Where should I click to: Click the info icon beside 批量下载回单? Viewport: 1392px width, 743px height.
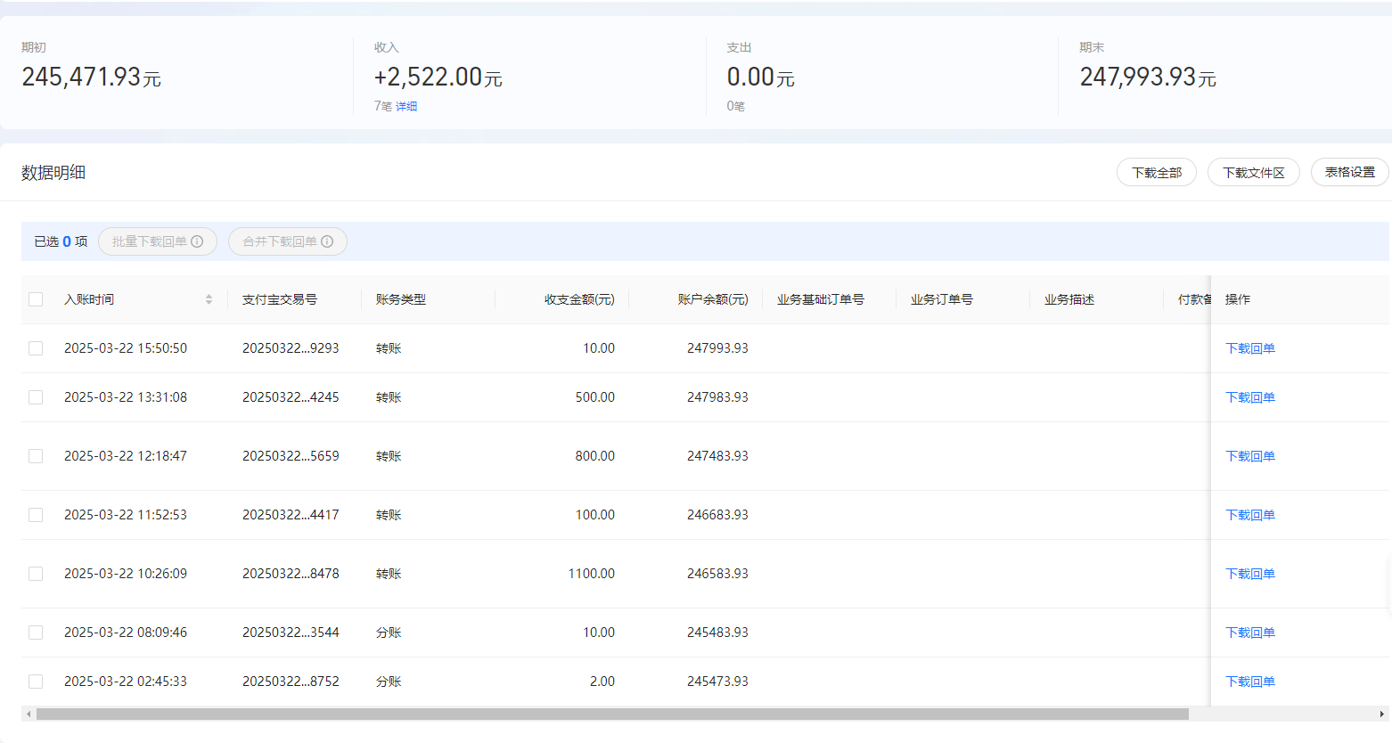tap(197, 241)
